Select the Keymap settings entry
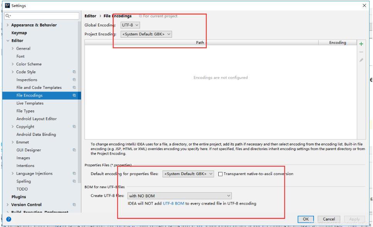Viewport: 373px width, 227px height. coord(19,33)
